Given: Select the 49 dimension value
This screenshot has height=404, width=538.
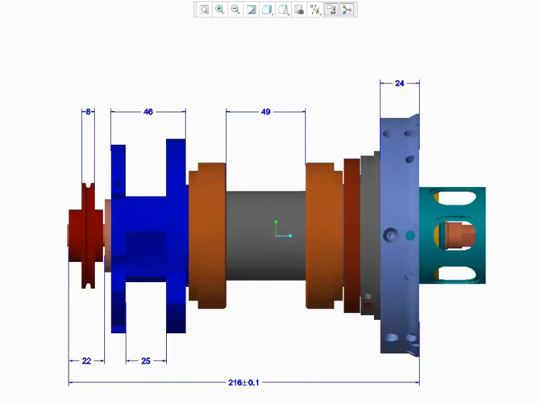Looking at the screenshot, I should 266,112.
